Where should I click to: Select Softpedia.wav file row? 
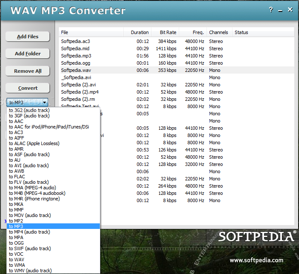coord(177,70)
